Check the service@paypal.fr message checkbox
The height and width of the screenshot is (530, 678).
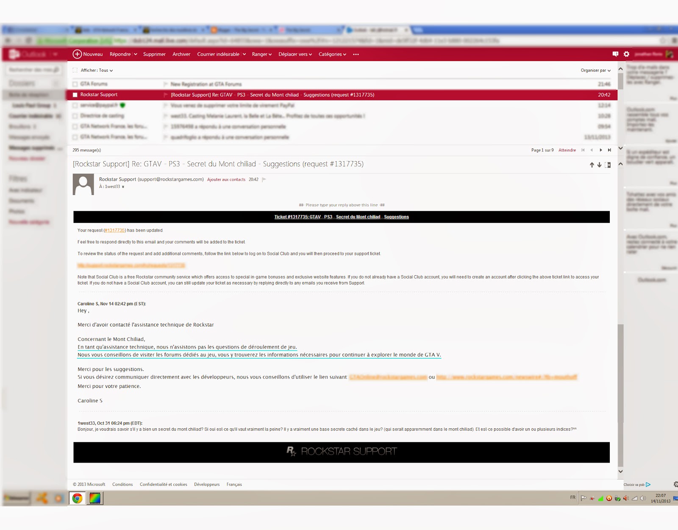point(75,105)
